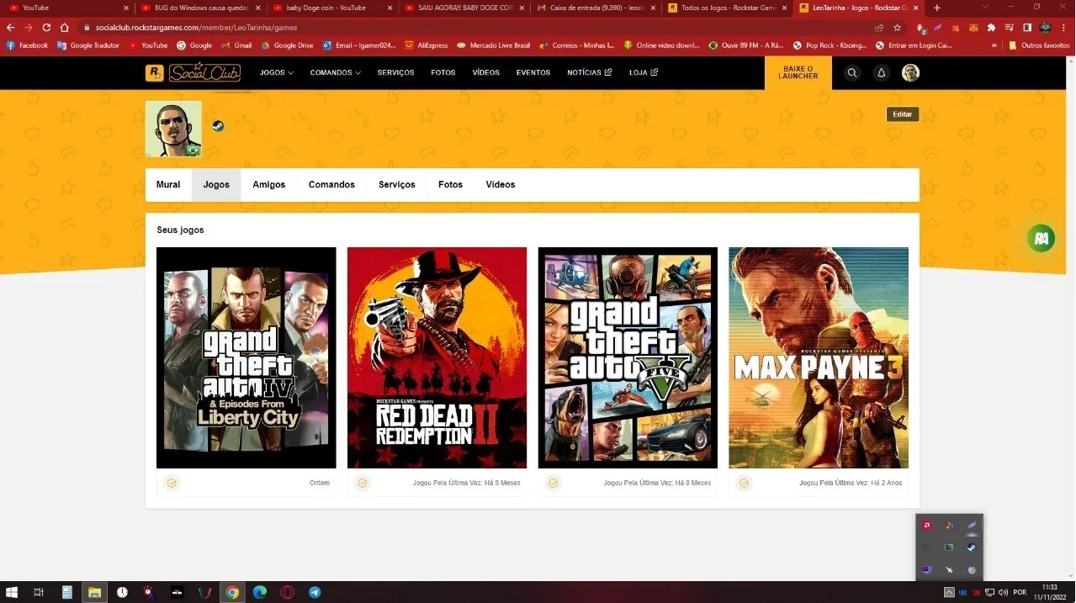
Task: Expand the JOGOS dropdown menu
Action: [x=276, y=73]
